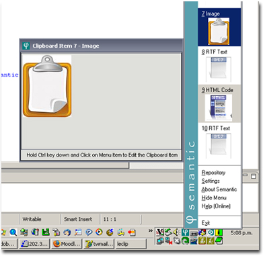Open Repository from the Semantic menu
This screenshot has height=256, width=265.
(x=213, y=173)
